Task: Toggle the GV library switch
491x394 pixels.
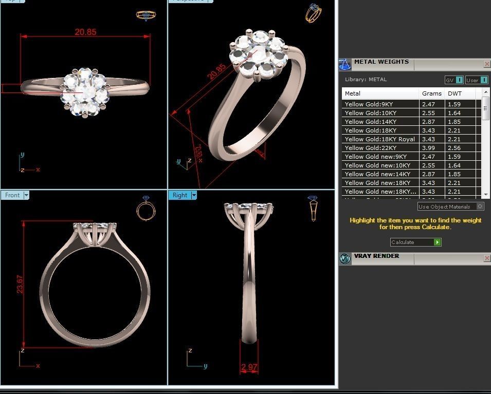Action: coord(454,80)
